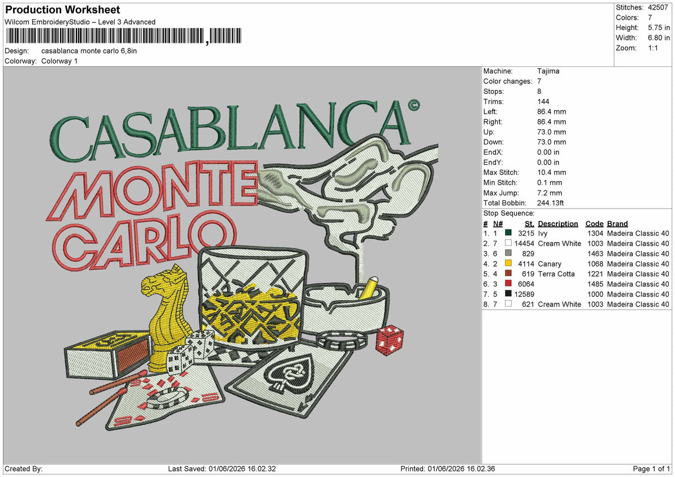Select "Cream White" in stop row 2
This screenshot has height=477, width=675.
560,243
